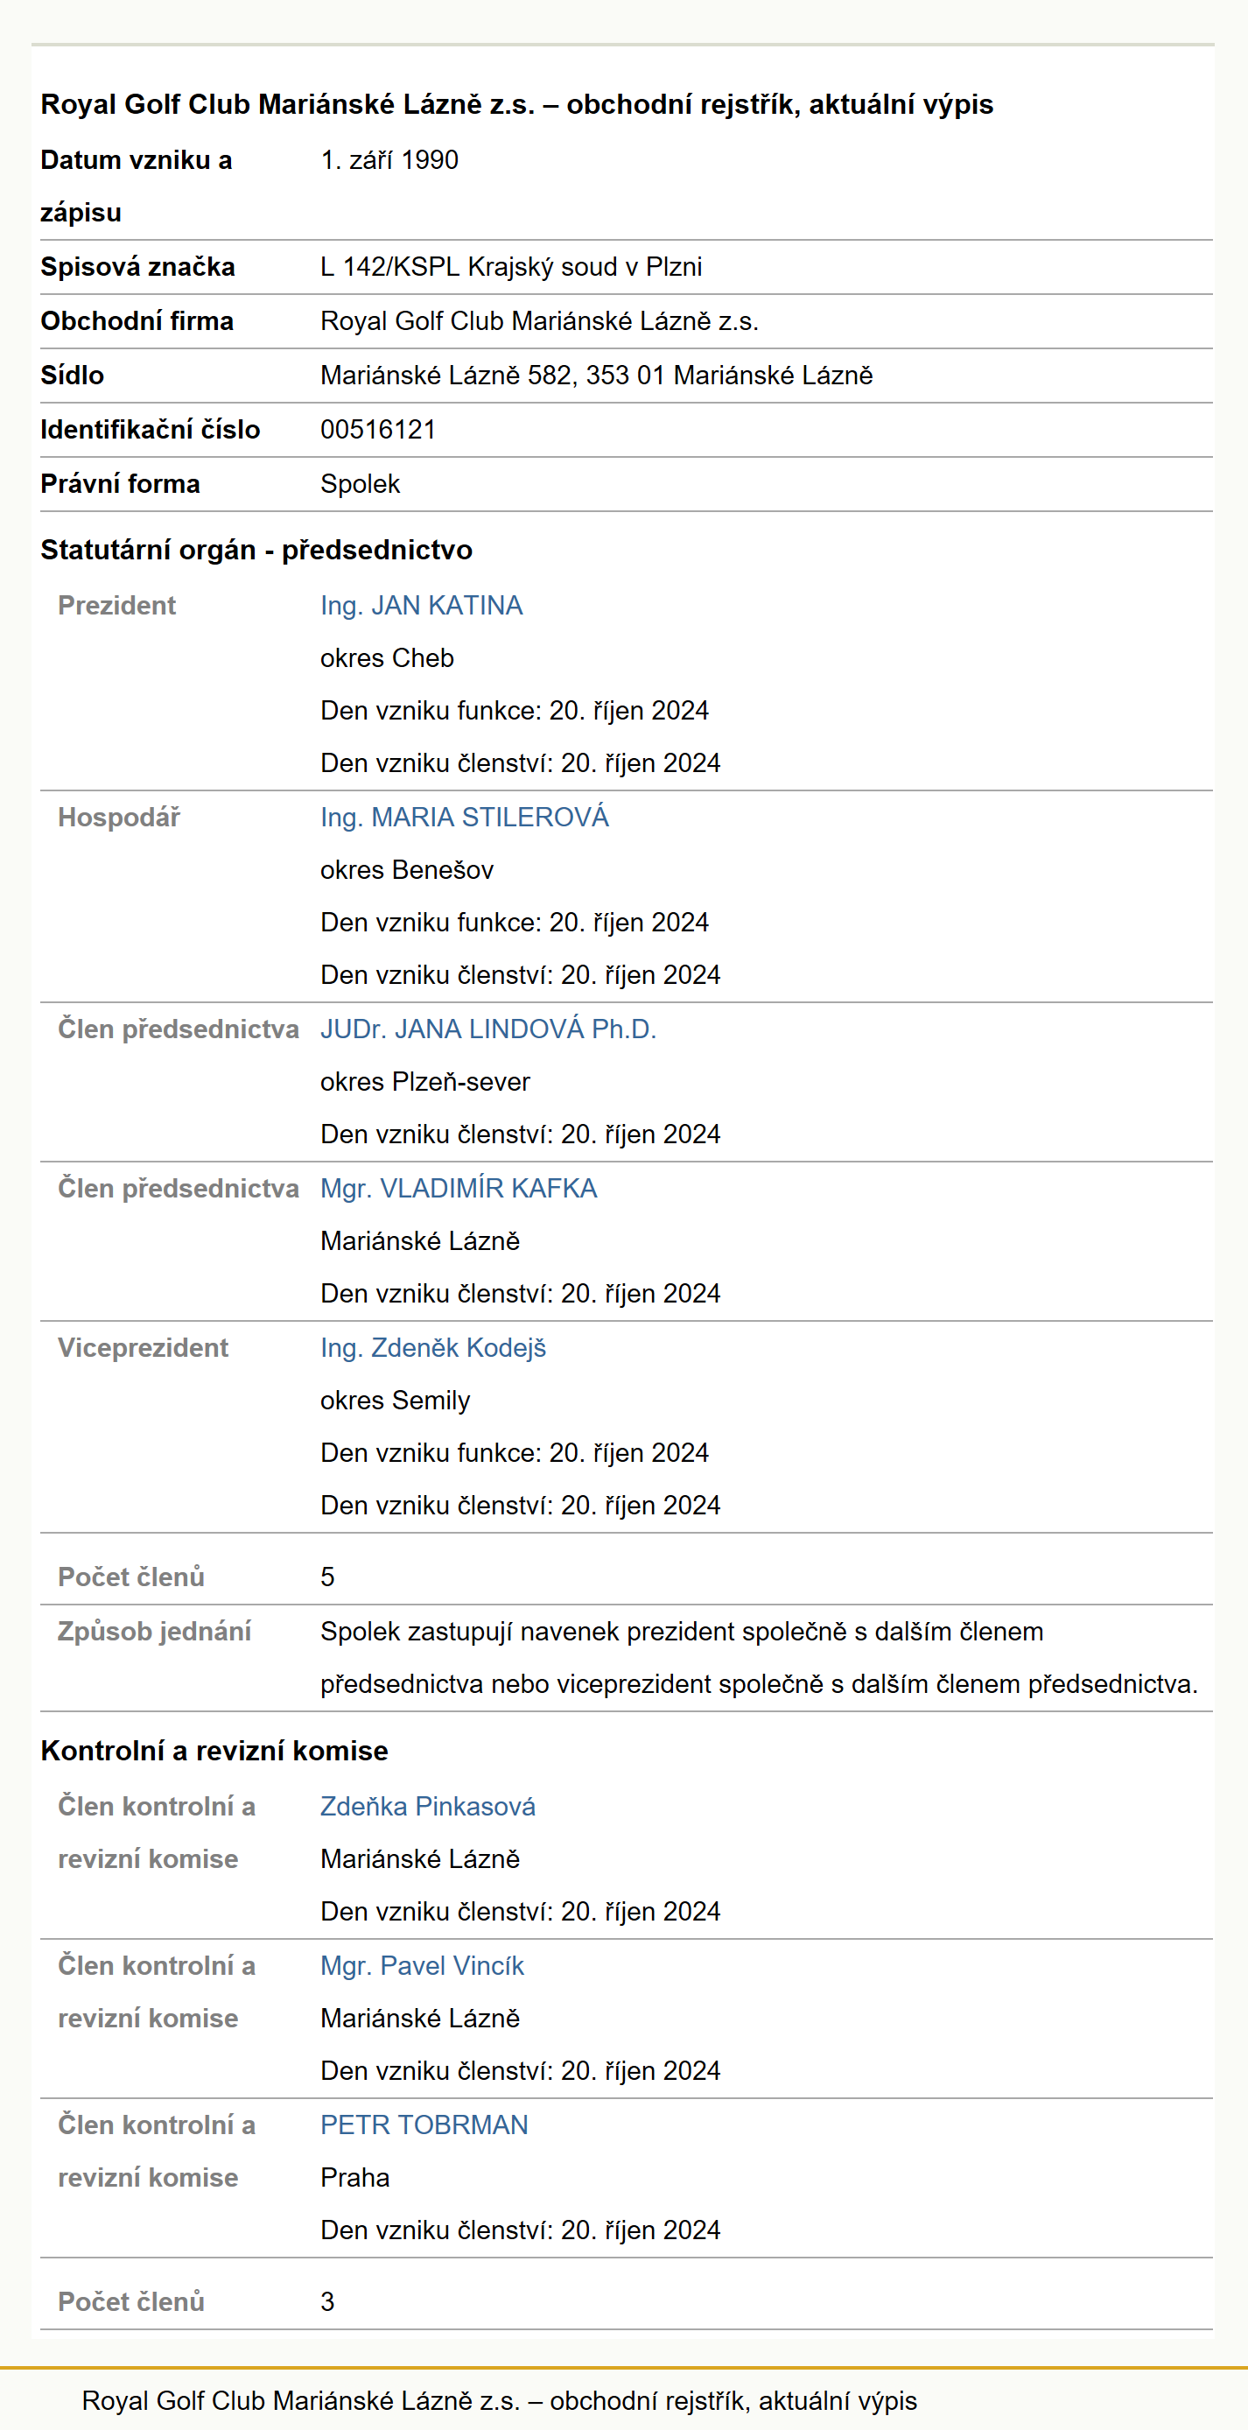
Task: Click the footer title text
Action: 499,2401
